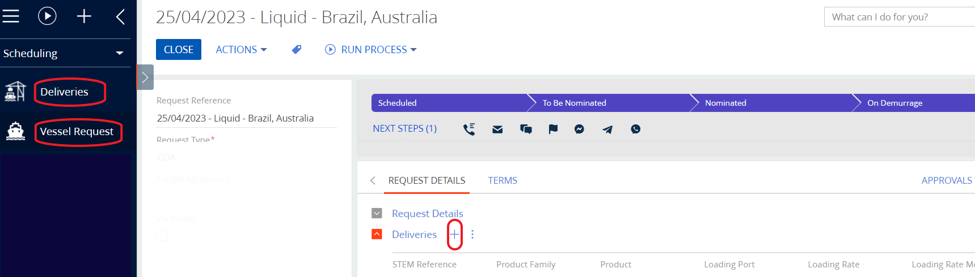Compose email using the envelope icon
The height and width of the screenshot is (277, 975).
click(497, 129)
